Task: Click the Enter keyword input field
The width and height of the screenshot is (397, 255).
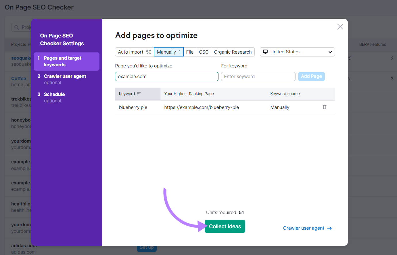Action: pos(258,76)
